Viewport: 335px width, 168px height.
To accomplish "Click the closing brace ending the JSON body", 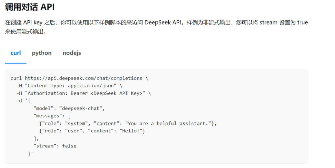I will pyautogui.click(x=30, y=154).
